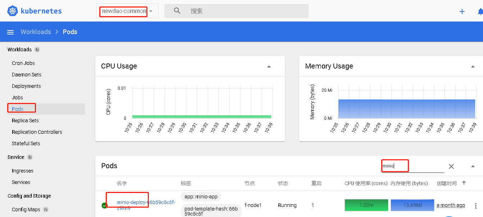483x217 pixels.
Task: Click Workloads in the breadcrumb
Action: coord(36,32)
